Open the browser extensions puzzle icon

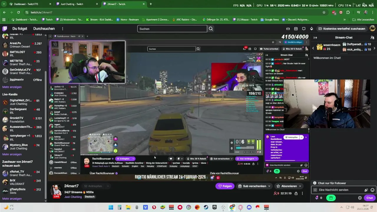coord(348,12)
